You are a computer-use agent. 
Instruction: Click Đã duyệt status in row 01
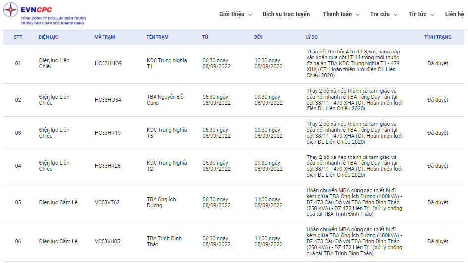tap(437, 63)
